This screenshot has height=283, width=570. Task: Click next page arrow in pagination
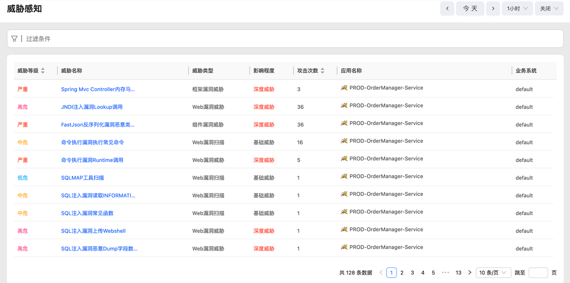[469, 272]
